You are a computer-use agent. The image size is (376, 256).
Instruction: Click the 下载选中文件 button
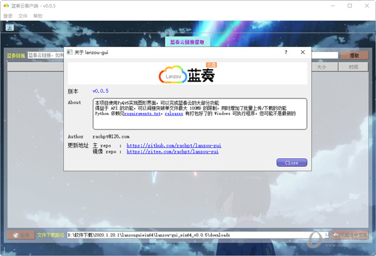(350, 235)
